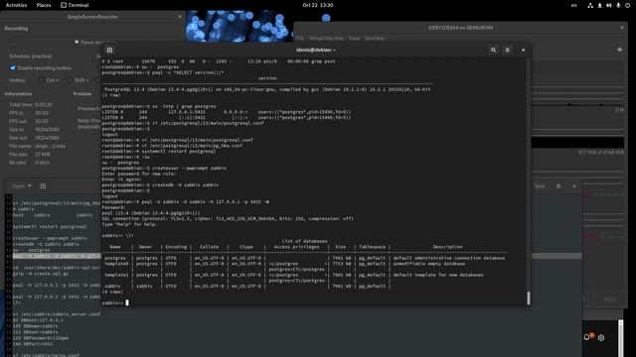Image resolution: width=636 pixels, height=357 pixels.
Task: Expand the Open dropdown arrow in text editor
Action: (x=30, y=186)
